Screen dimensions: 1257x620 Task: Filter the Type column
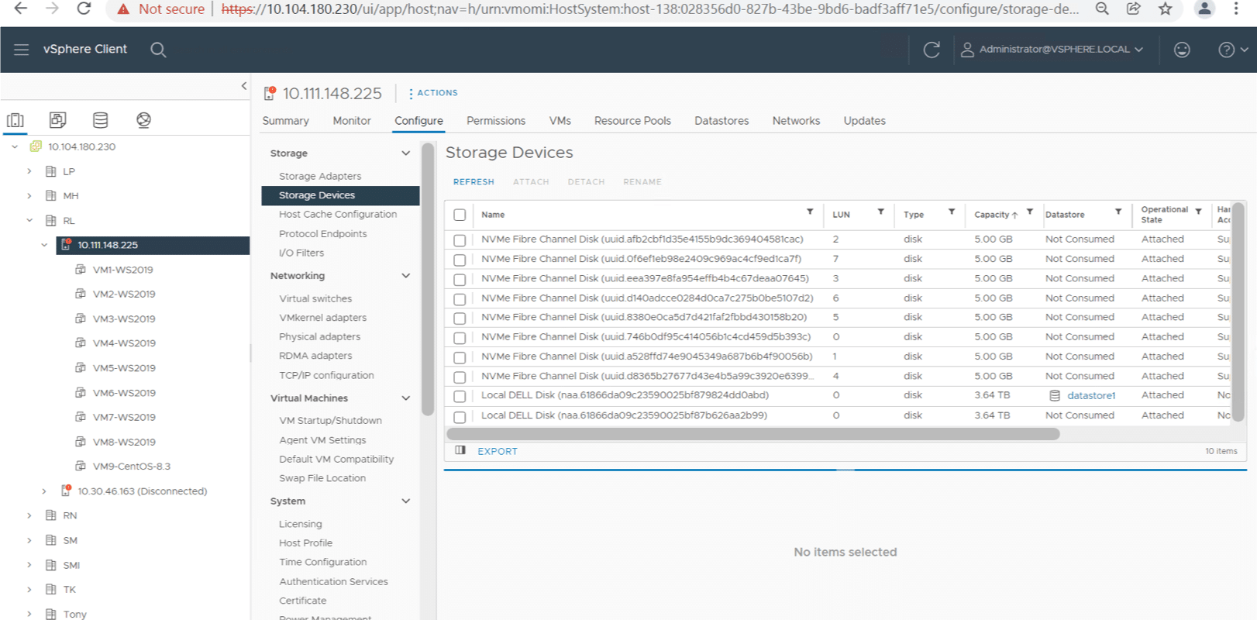[x=952, y=212]
